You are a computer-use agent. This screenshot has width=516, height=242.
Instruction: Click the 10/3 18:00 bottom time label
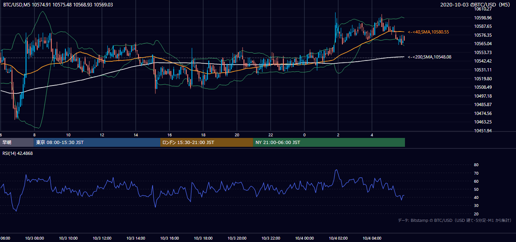click(203, 238)
